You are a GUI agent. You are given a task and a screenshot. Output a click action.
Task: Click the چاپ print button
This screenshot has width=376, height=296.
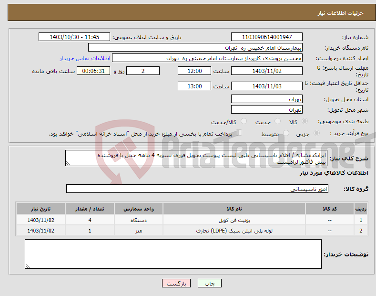[x=209, y=283]
